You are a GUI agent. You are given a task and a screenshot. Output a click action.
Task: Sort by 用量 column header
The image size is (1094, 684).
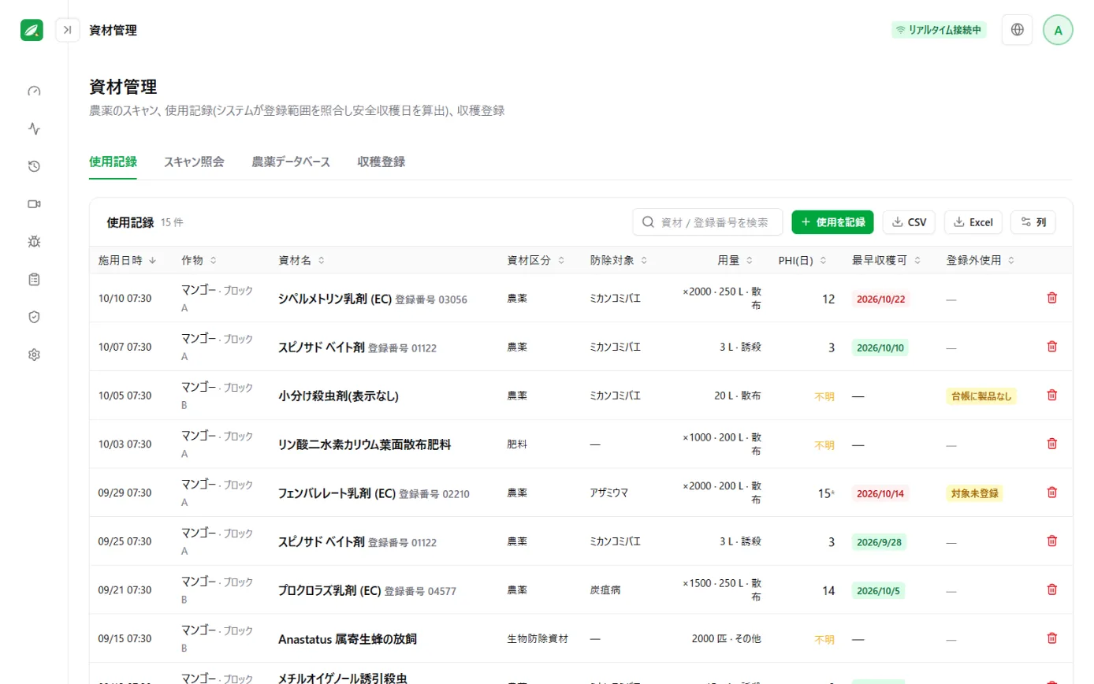(735, 260)
